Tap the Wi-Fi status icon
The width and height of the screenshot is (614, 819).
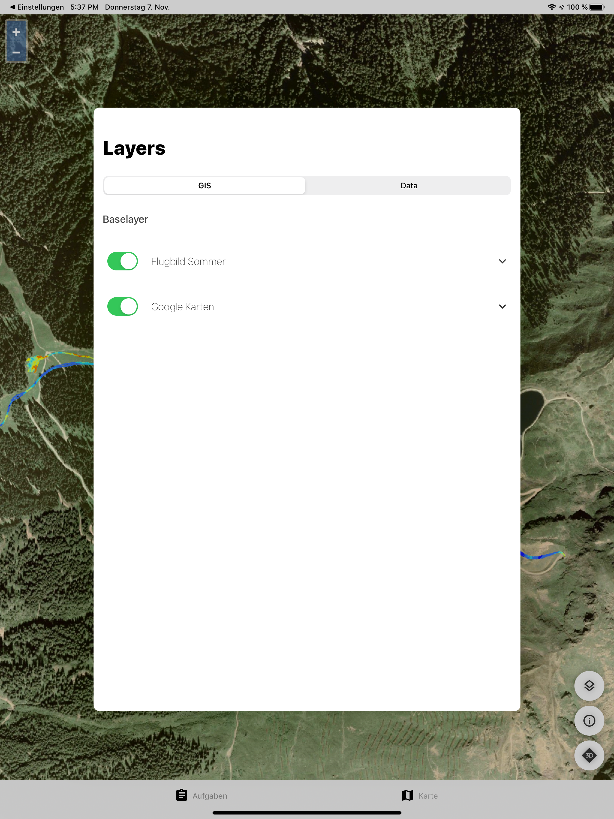click(551, 7)
